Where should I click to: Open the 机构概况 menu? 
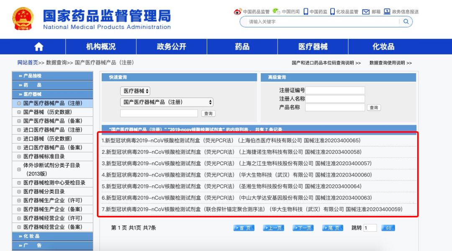101,47
